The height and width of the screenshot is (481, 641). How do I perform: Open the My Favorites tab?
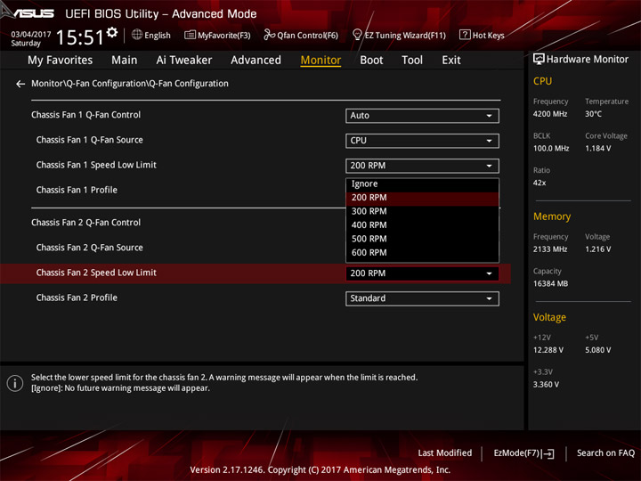pos(61,61)
